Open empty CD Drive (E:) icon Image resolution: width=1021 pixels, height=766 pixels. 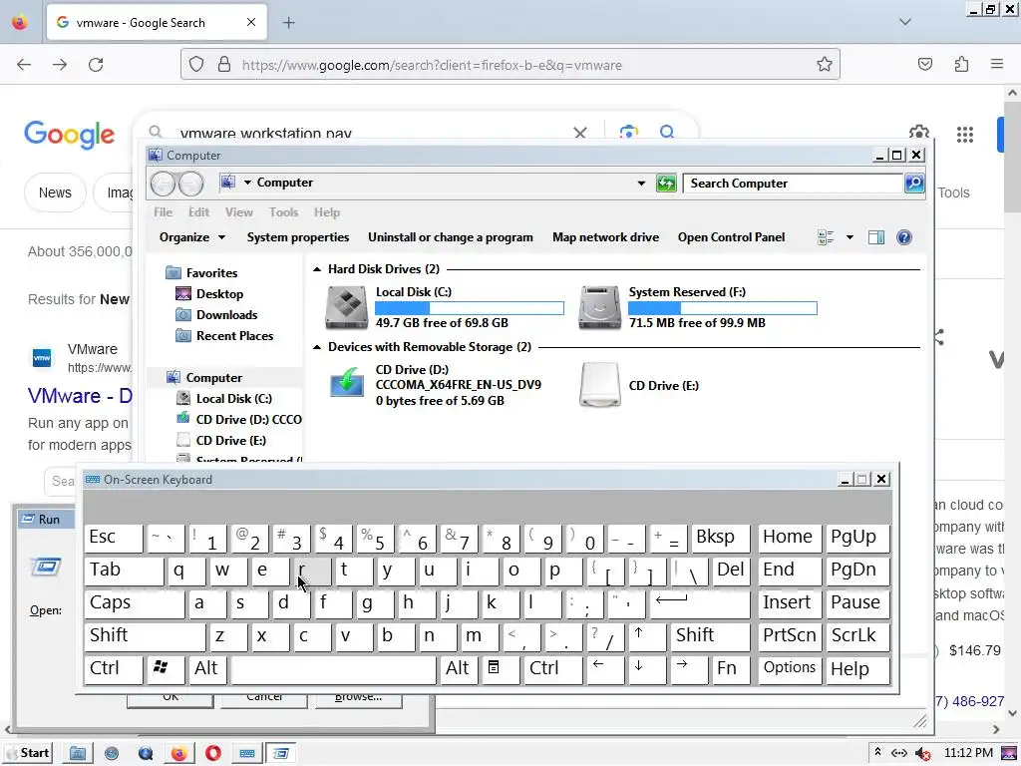click(x=599, y=384)
